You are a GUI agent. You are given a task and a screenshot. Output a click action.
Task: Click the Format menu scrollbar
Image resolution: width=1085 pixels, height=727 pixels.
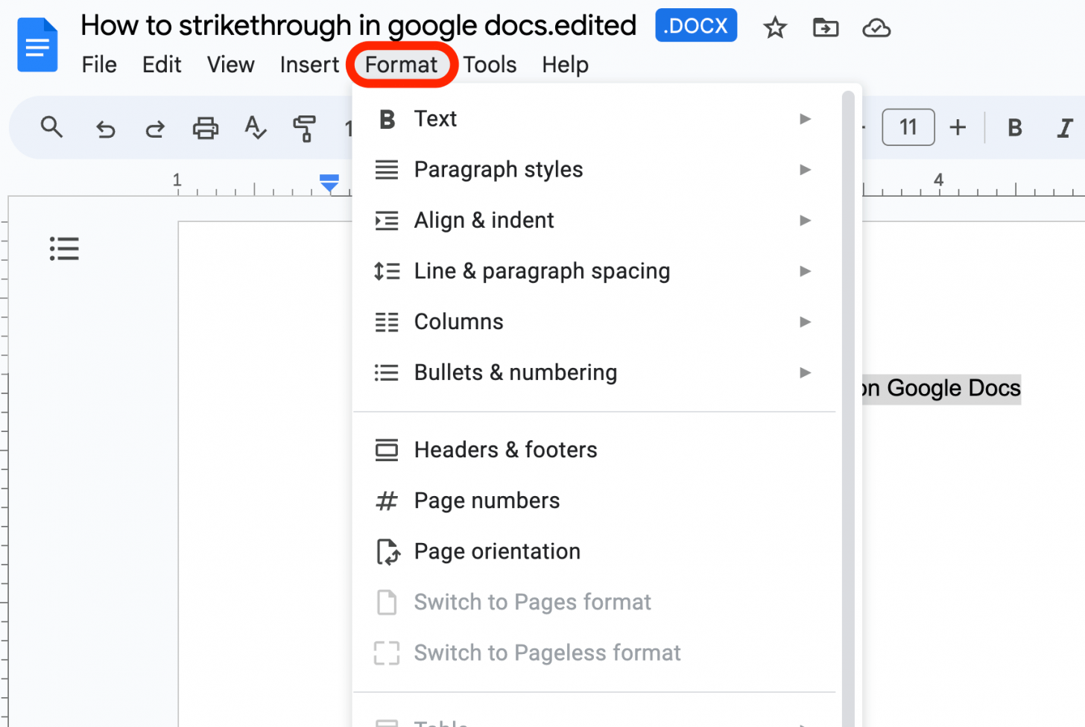[848, 408]
